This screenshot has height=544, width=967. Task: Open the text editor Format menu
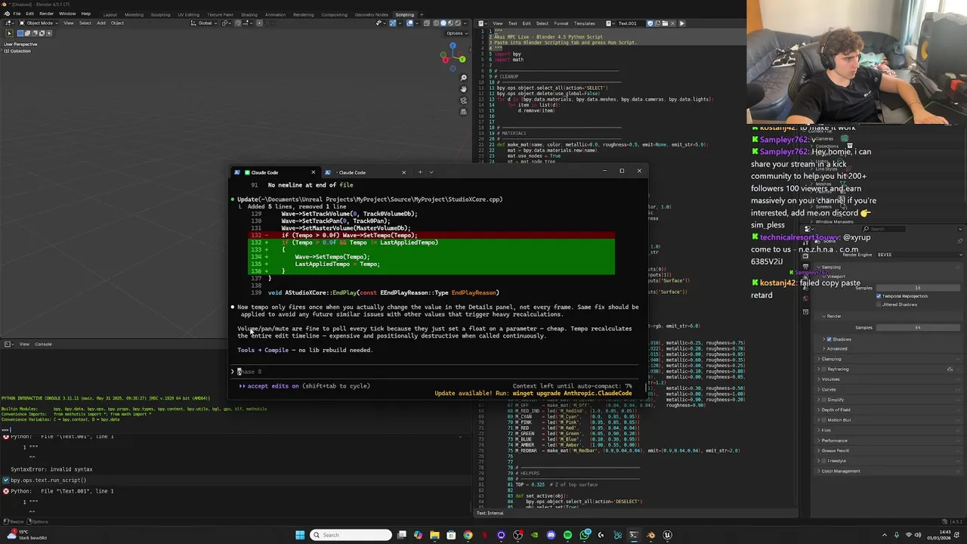pyautogui.click(x=561, y=23)
